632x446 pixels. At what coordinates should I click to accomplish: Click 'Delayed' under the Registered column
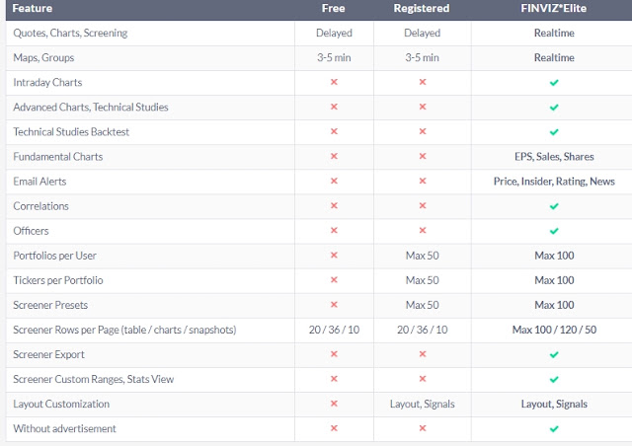(x=422, y=33)
